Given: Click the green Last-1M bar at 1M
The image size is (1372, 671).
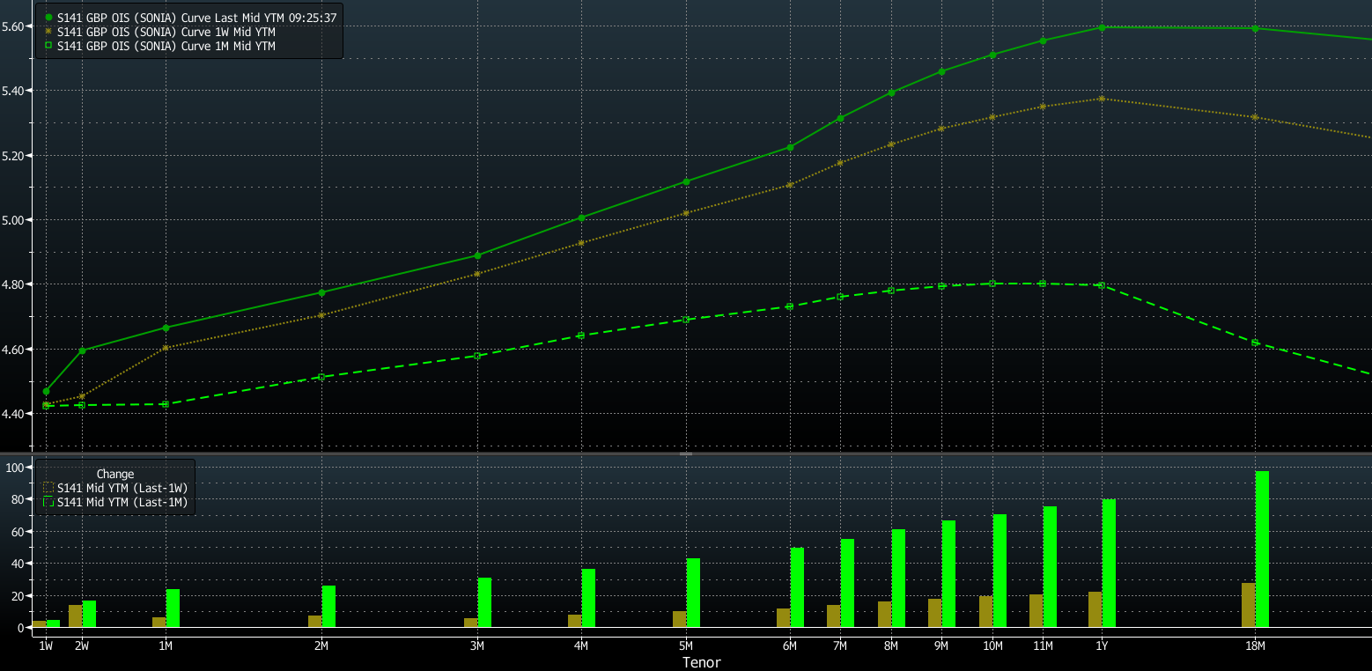Looking at the screenshot, I should pos(173,608).
